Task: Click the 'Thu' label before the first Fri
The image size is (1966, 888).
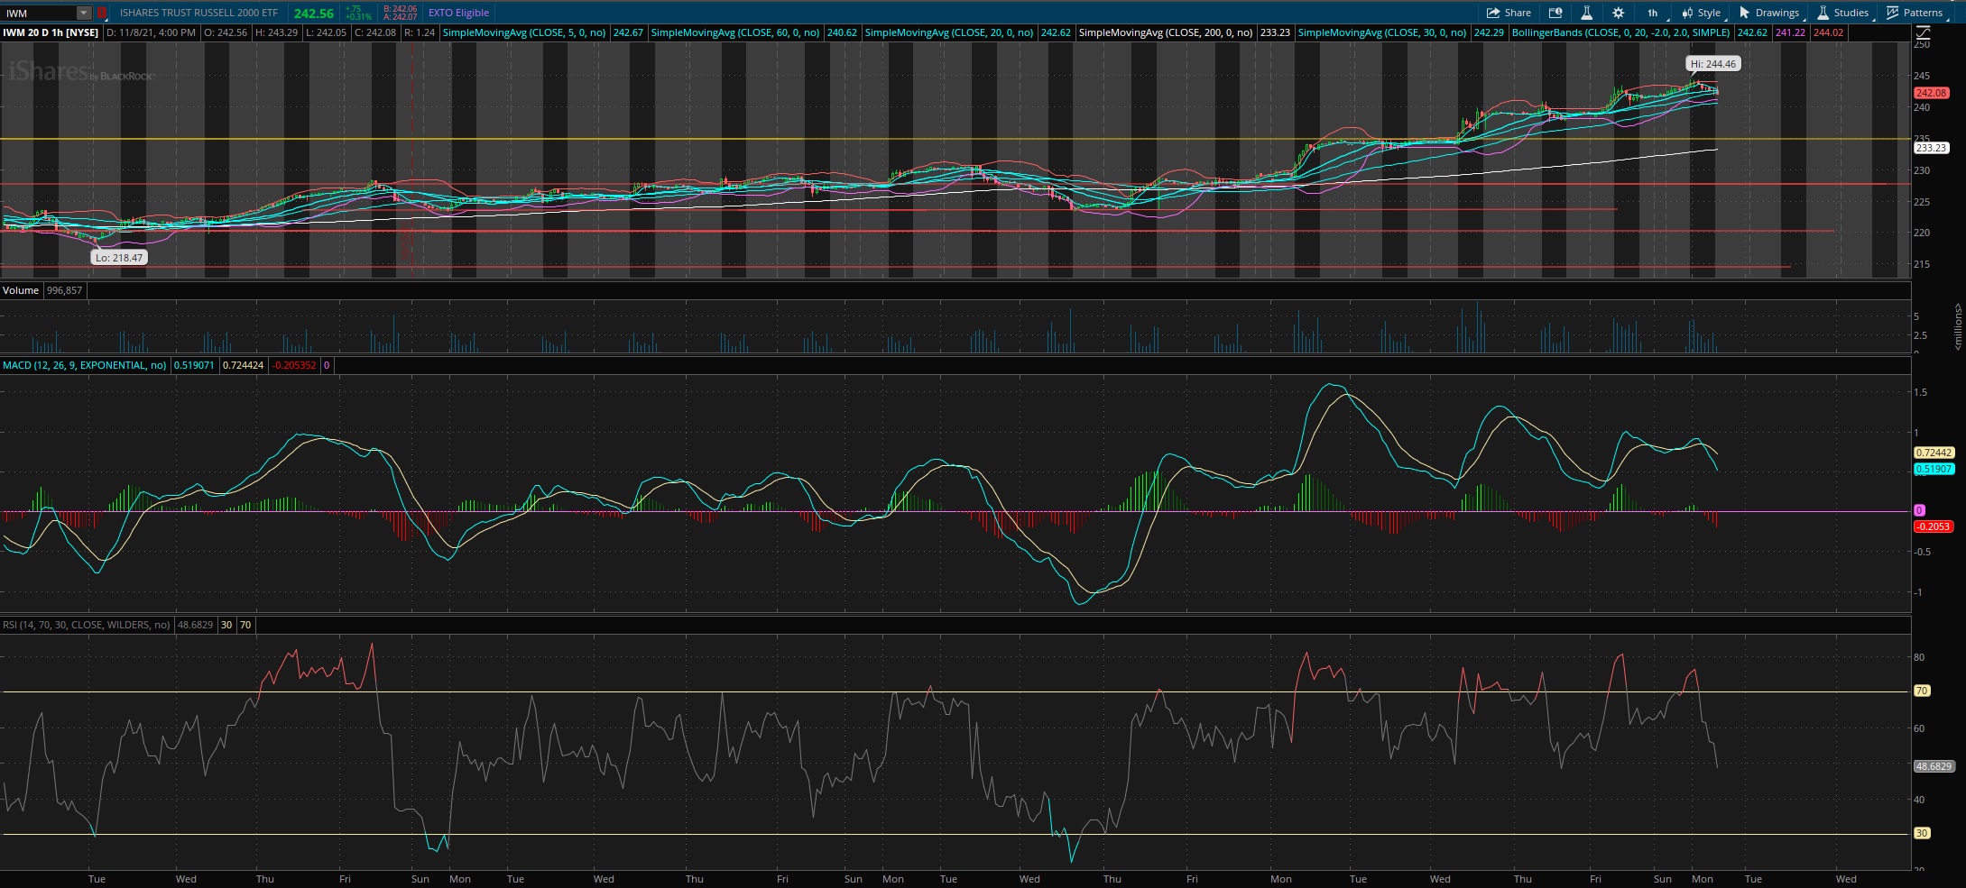Action: pos(264,879)
